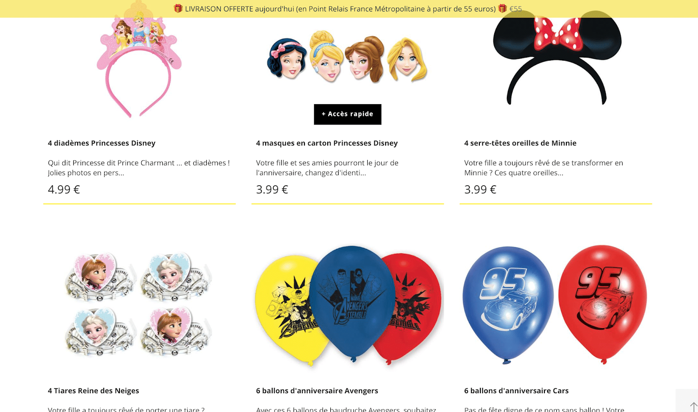The width and height of the screenshot is (698, 412).
Task: Click the diadèmes description starting Qui dit Princesse
Action: [139, 168]
